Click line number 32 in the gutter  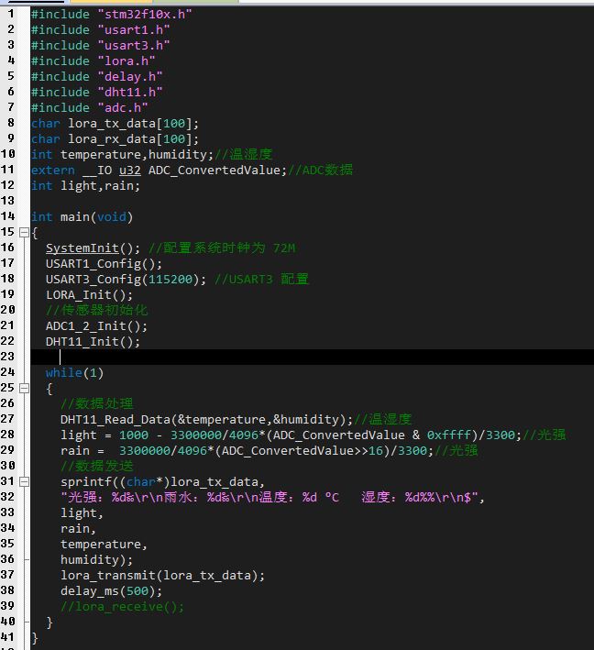click(7, 497)
